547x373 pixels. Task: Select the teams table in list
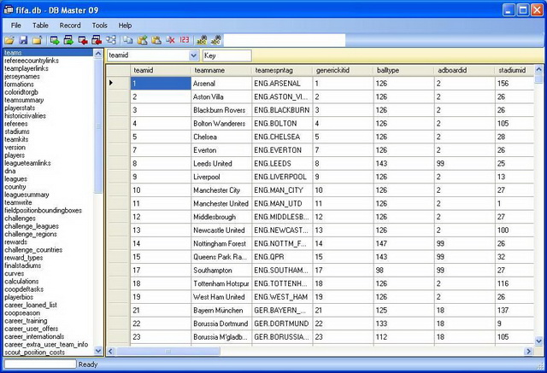coord(49,53)
